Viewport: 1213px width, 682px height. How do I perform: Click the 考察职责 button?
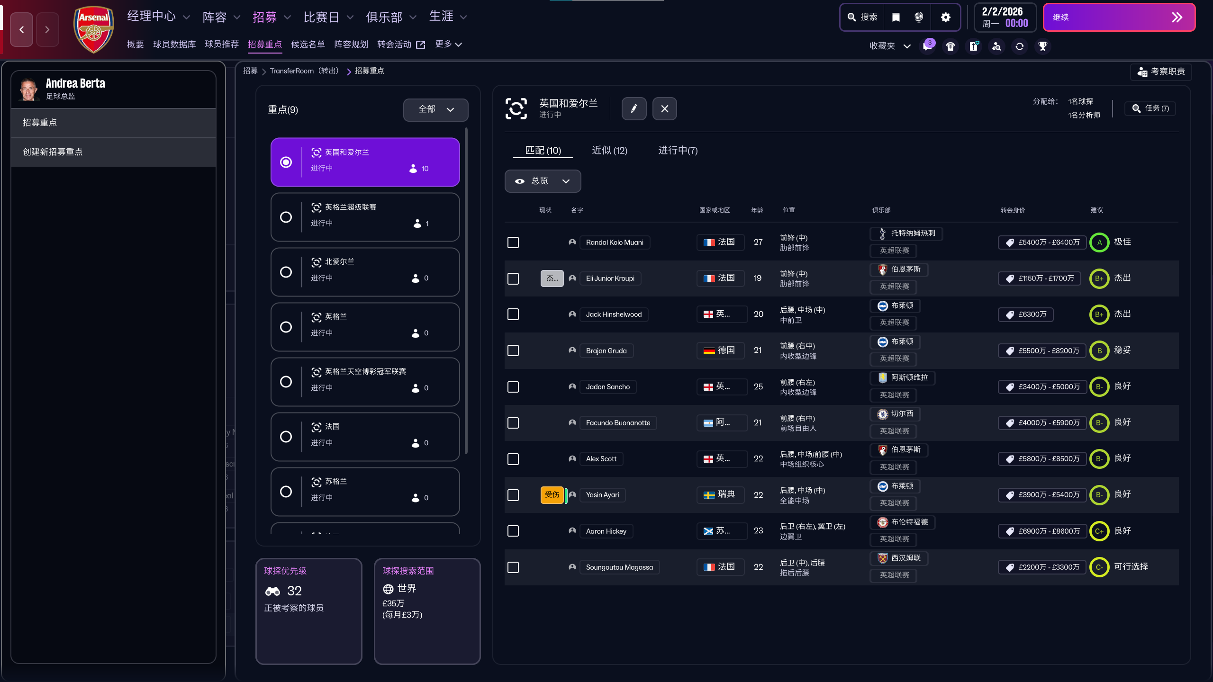[1160, 72]
